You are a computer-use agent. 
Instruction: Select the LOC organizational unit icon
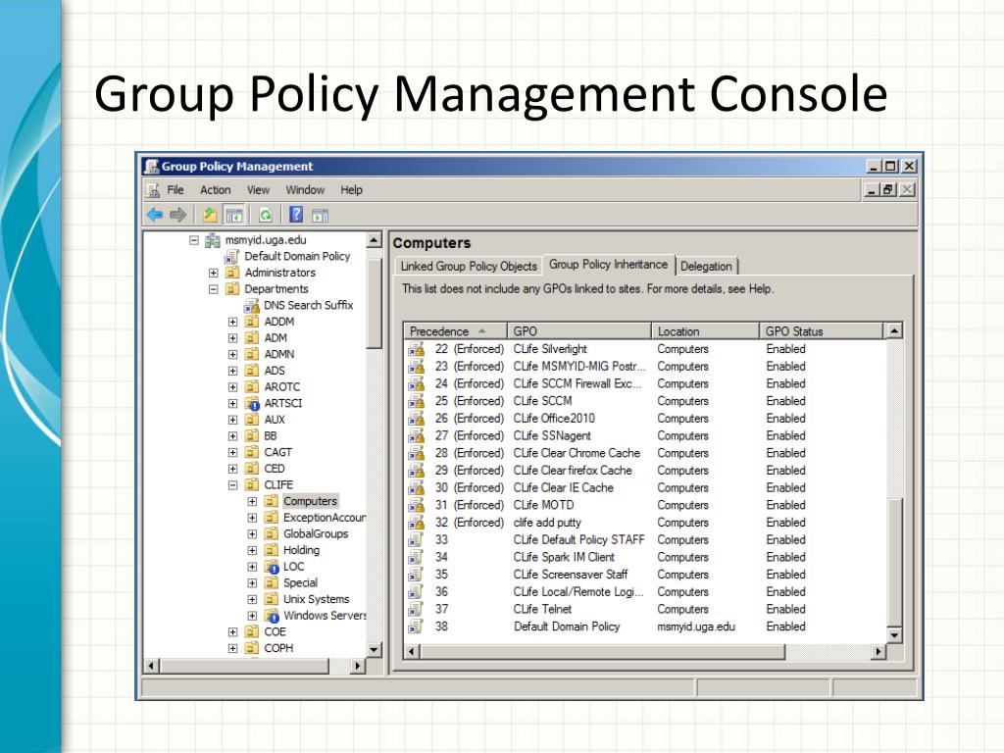pyautogui.click(x=272, y=567)
